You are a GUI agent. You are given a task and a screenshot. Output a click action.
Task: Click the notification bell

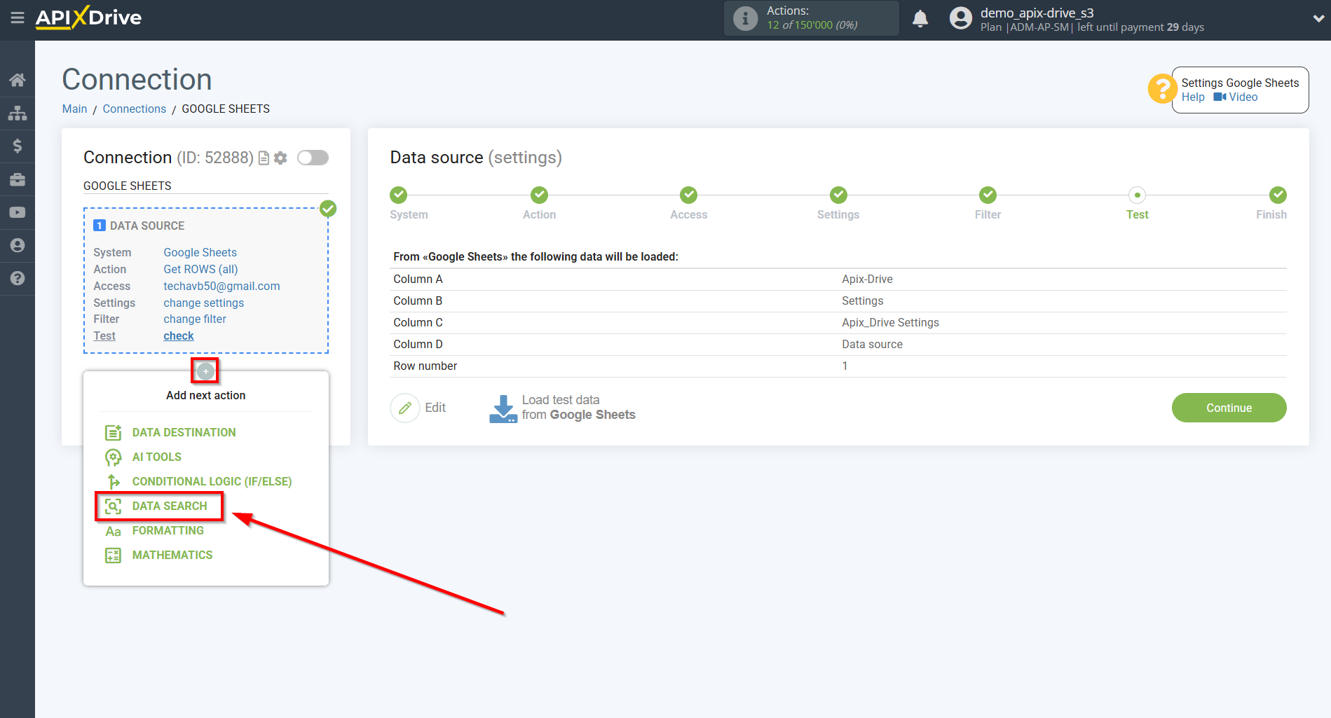point(920,18)
